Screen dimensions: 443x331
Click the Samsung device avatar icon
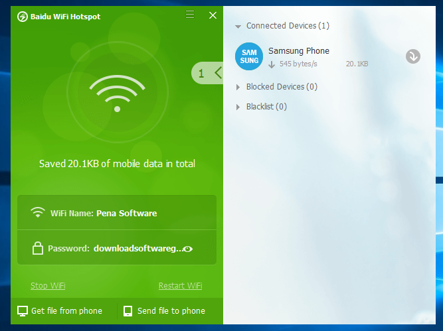[x=249, y=56]
